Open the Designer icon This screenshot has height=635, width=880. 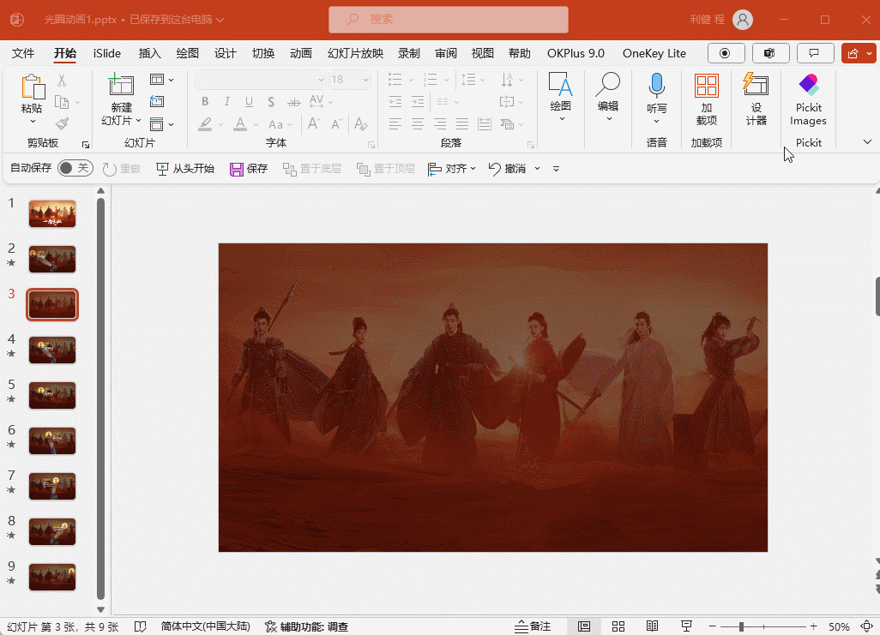756,84
